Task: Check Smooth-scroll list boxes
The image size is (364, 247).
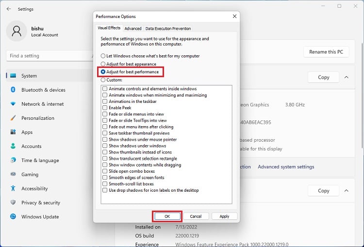Action: coord(105,184)
